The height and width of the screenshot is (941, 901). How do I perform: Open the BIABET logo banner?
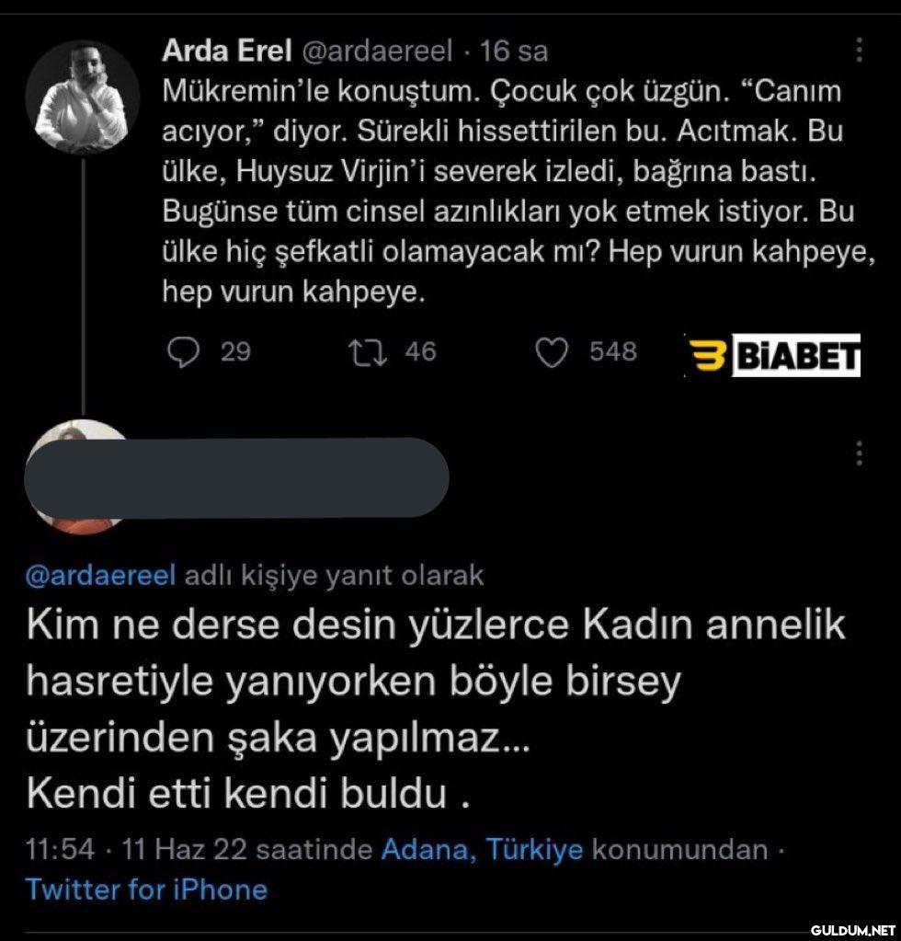point(774,355)
